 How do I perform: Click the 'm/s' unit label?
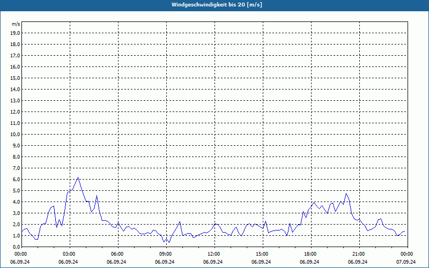coord(16,24)
